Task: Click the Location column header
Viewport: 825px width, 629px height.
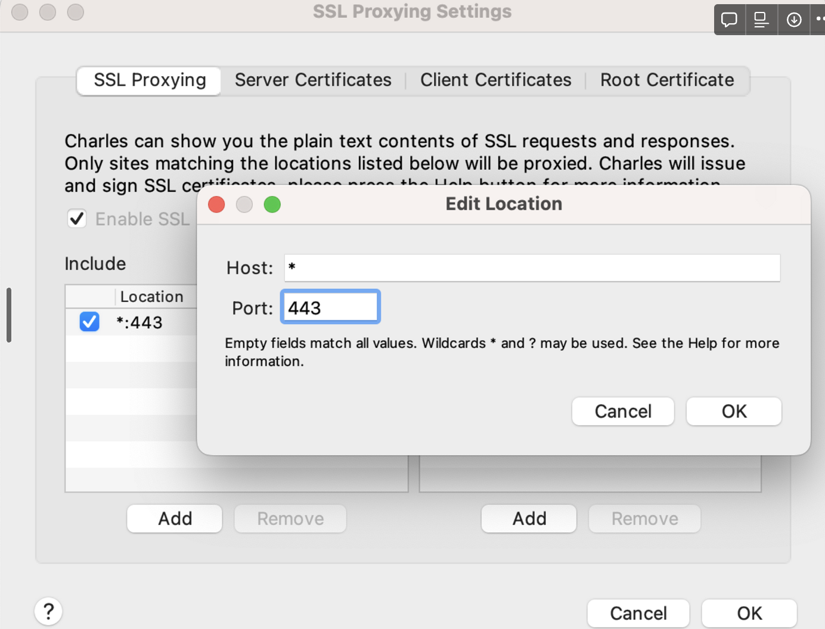Action: pyautogui.click(x=151, y=296)
